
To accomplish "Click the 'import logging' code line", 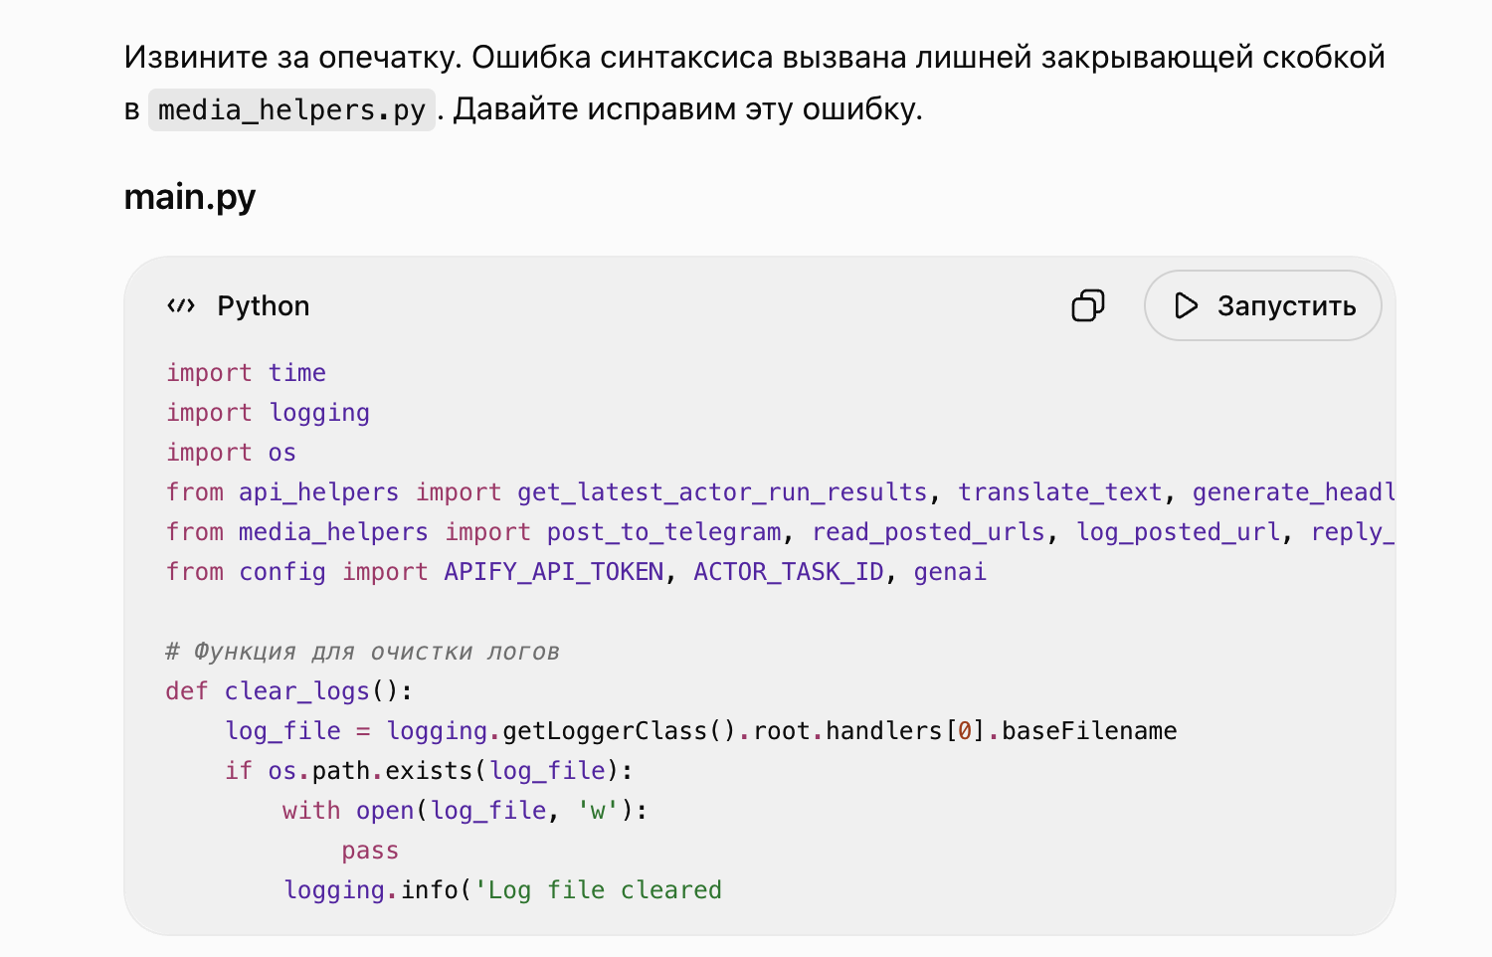I will [269, 413].
